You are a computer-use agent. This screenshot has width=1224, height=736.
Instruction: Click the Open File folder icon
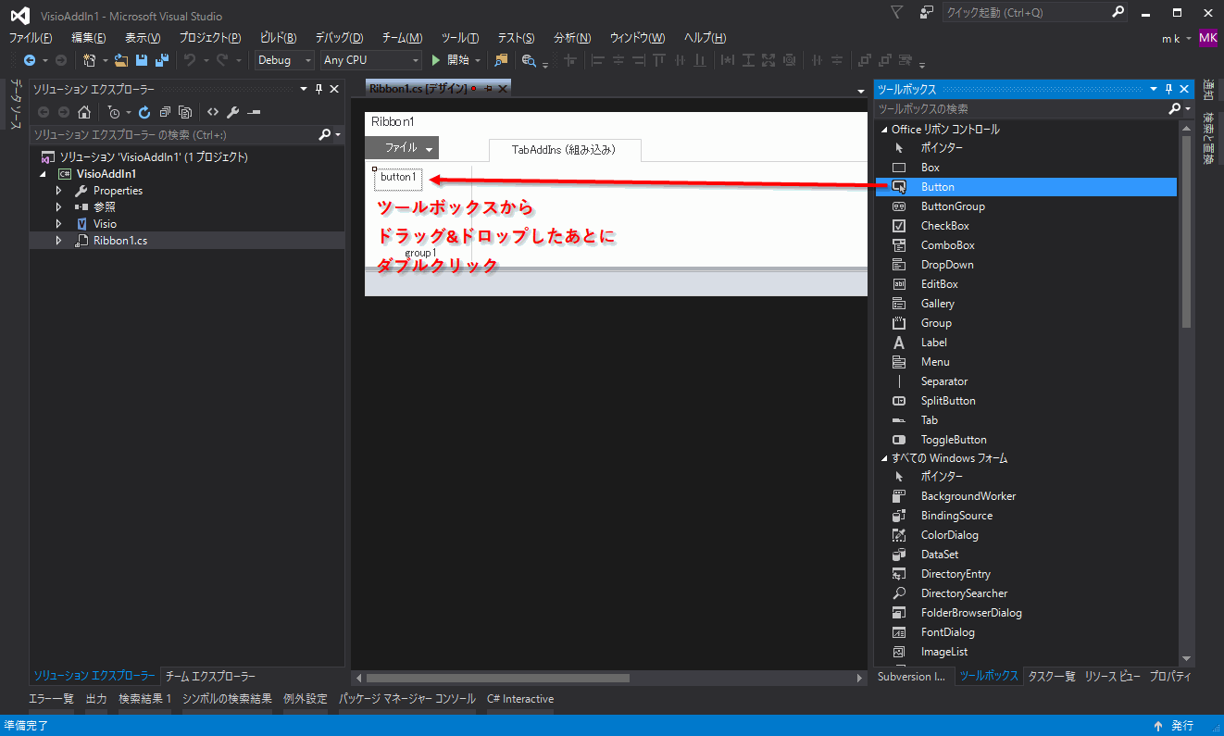coord(120,60)
